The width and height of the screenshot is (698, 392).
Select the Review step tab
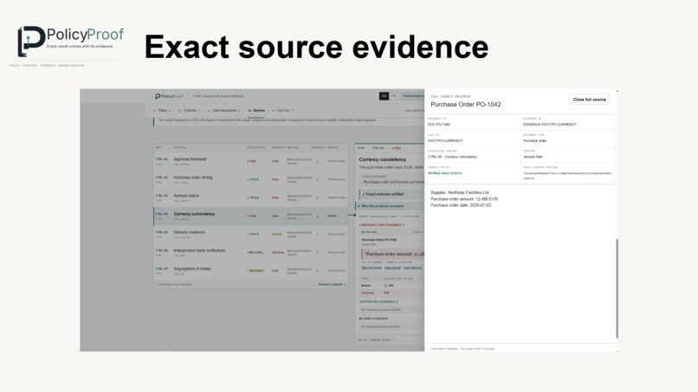256,111
